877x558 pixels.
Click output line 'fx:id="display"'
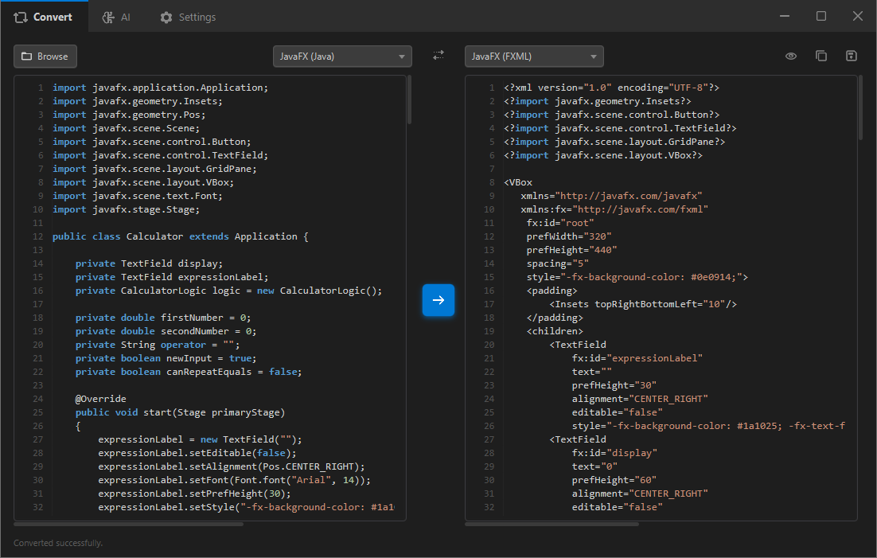click(x=614, y=453)
